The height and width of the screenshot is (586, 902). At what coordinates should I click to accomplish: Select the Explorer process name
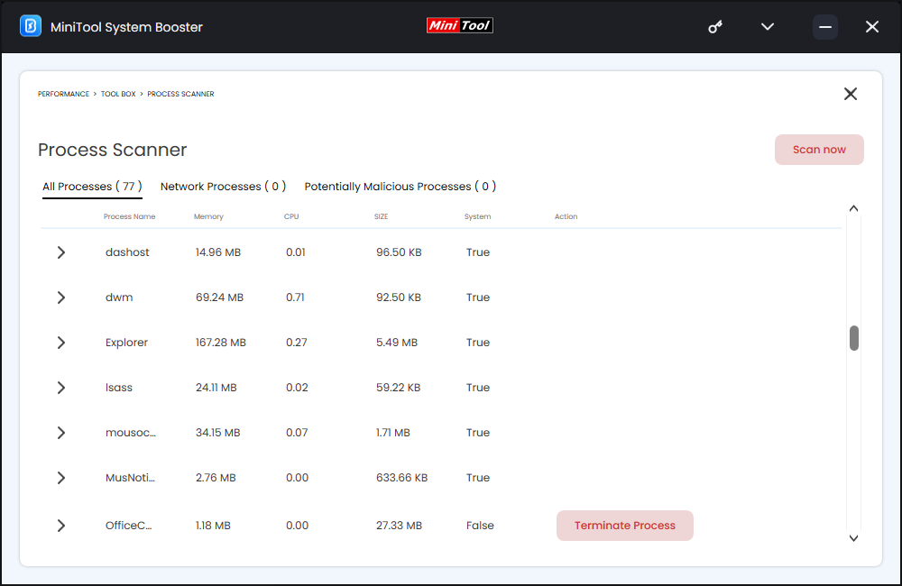click(x=126, y=343)
